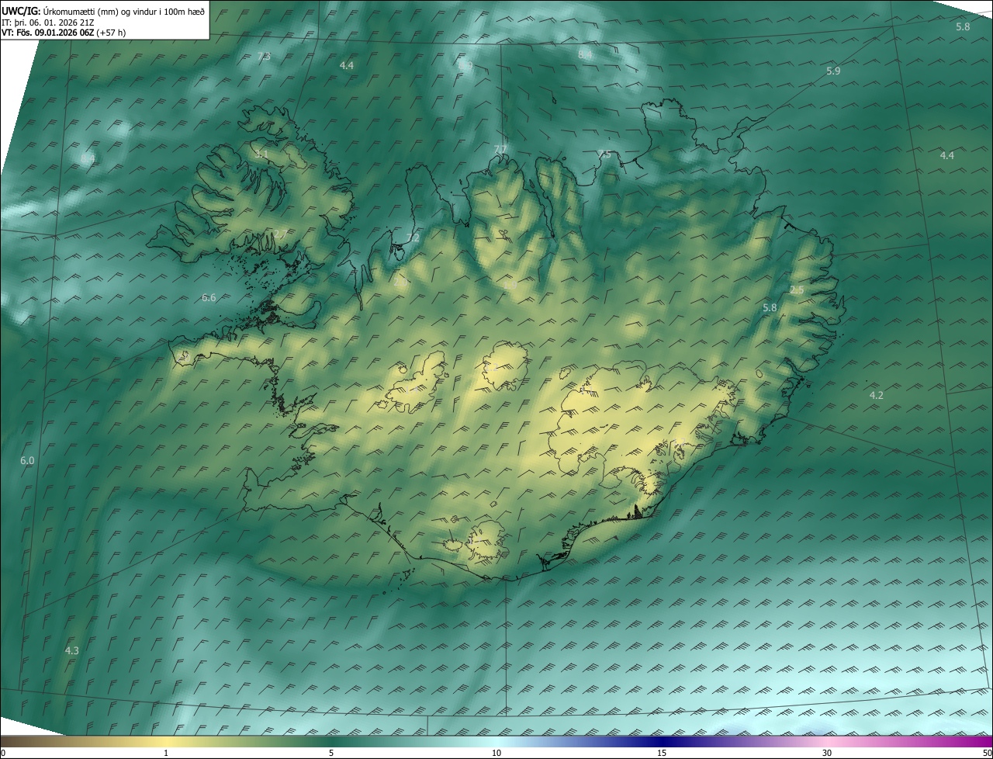Click the 'UWC/IG:' title label
This screenshot has height=759, width=993.
(x=21, y=11)
